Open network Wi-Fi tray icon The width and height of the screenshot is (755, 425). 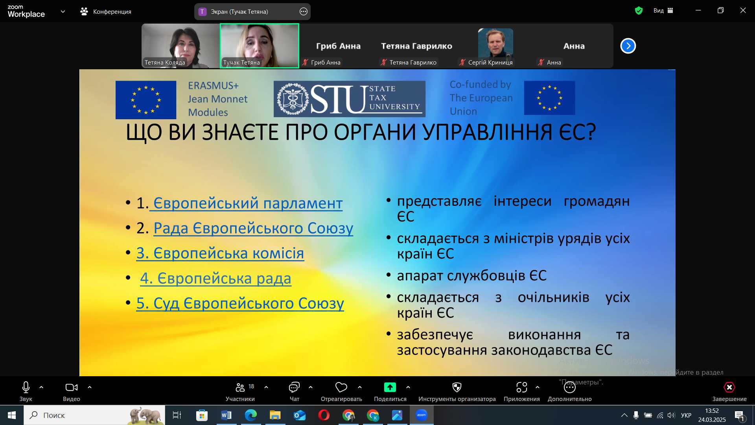[x=660, y=415]
